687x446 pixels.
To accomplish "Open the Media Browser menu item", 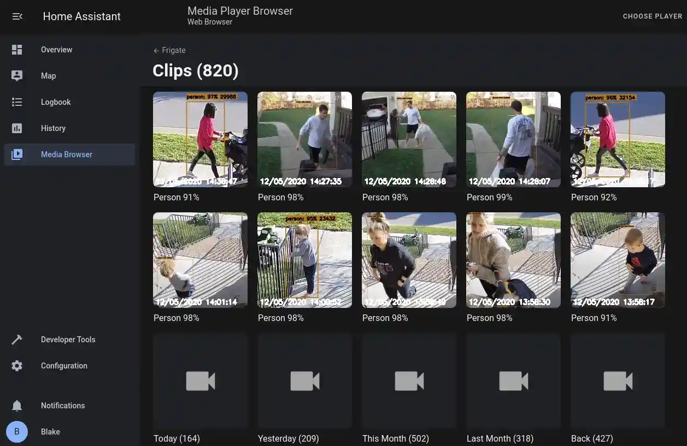I will (x=66, y=154).
